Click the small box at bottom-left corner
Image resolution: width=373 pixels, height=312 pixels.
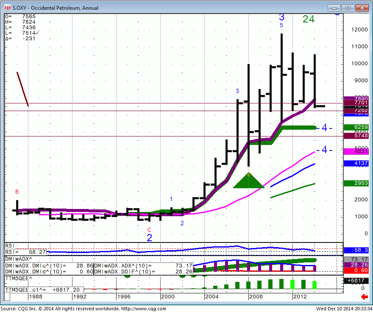click(x=7, y=297)
